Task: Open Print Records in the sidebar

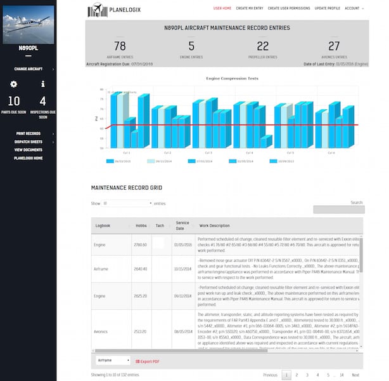Action: coord(29,133)
